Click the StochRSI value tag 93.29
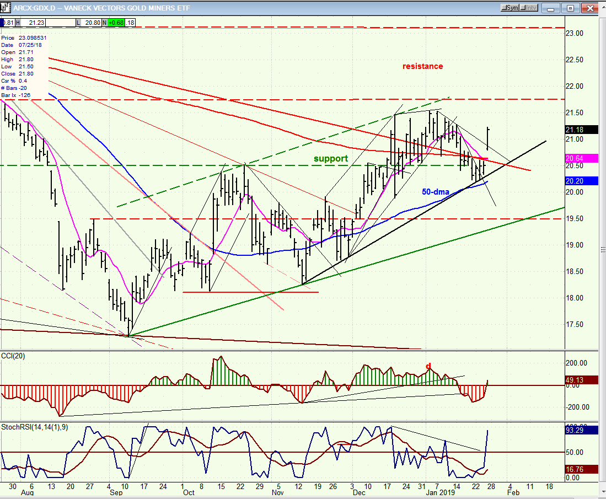Image resolution: width=606 pixels, height=499 pixels. coord(581,430)
